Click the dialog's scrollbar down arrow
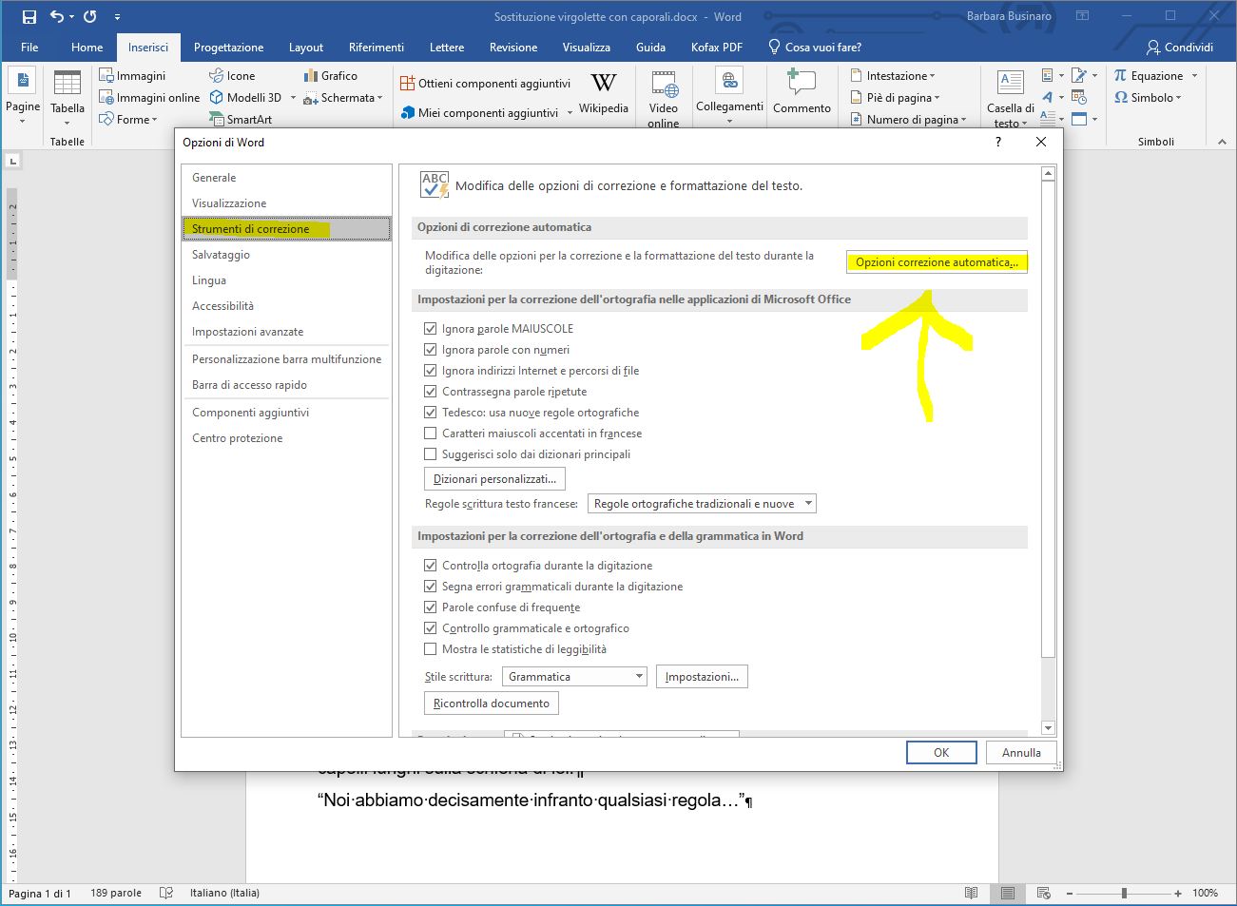Image resolution: width=1237 pixels, height=906 pixels. pyautogui.click(x=1048, y=728)
